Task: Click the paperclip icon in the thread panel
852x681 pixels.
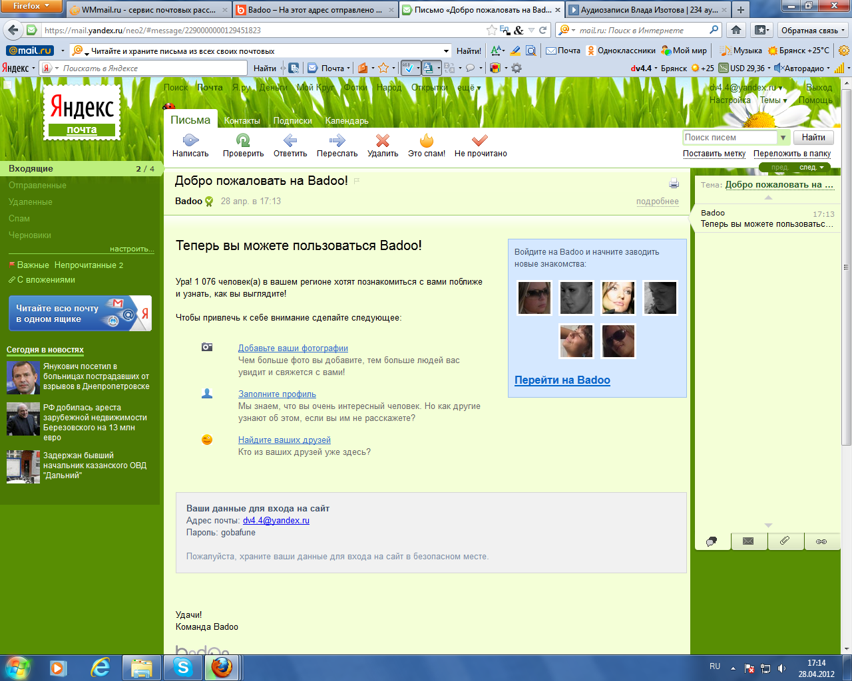Action: (785, 541)
